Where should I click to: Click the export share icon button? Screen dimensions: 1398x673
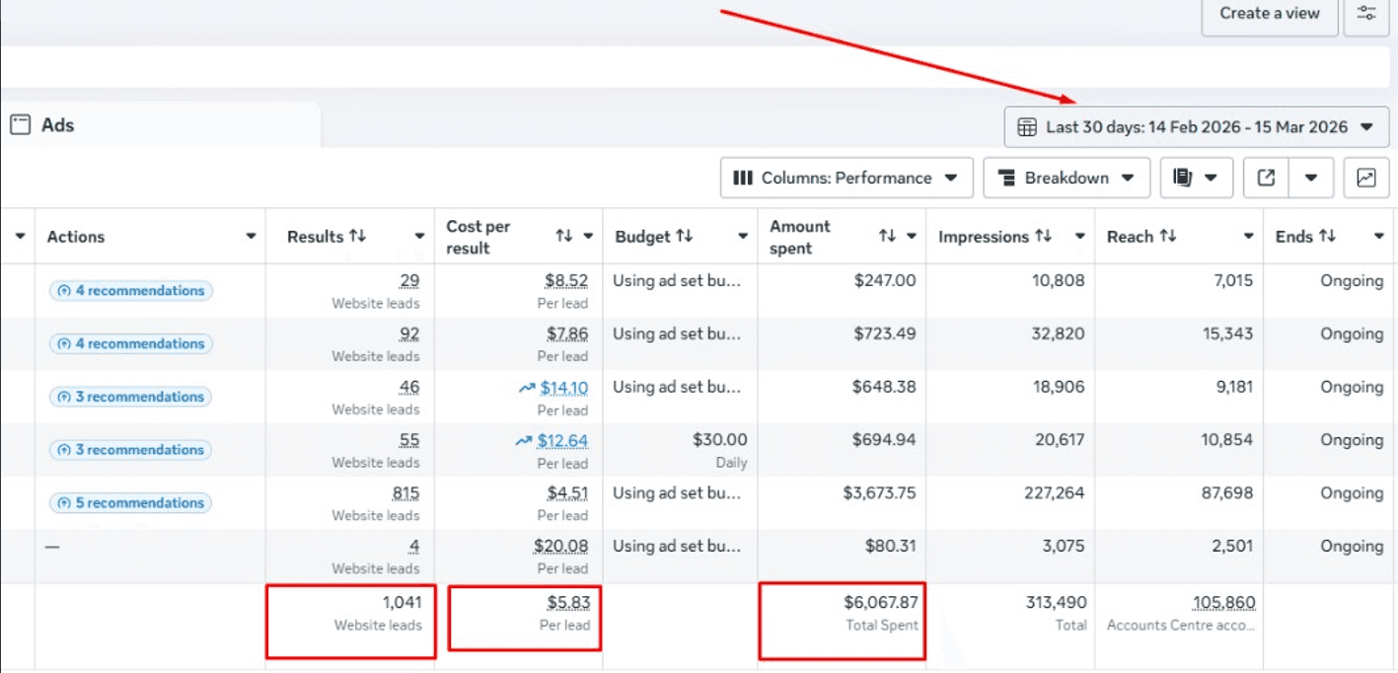1267,179
